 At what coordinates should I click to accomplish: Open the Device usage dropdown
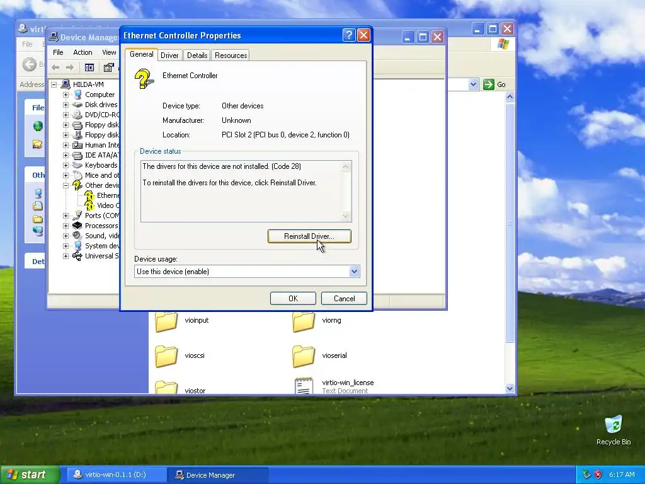pos(354,271)
